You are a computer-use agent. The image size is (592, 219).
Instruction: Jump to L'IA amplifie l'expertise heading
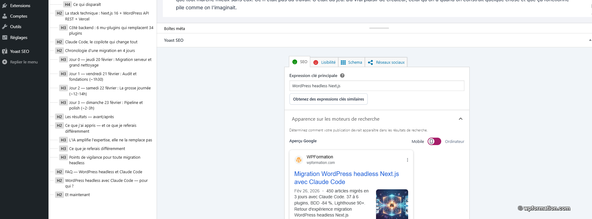110,140
